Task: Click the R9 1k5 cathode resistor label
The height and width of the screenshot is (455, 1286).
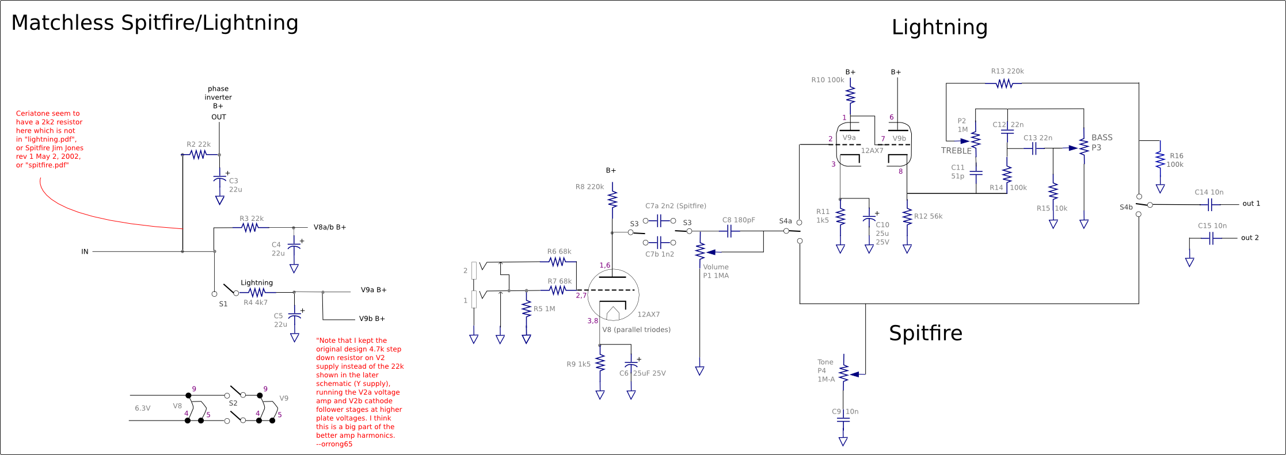Action: click(579, 364)
